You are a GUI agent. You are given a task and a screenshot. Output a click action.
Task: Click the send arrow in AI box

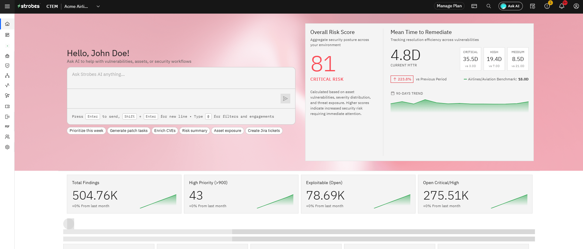[285, 99]
